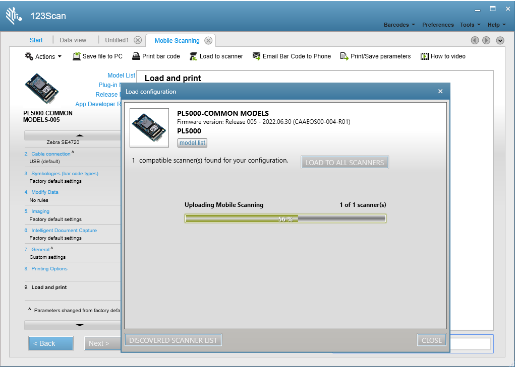Click the Print/Save parameters icon
Image resolution: width=515 pixels, height=367 pixels.
tap(344, 56)
